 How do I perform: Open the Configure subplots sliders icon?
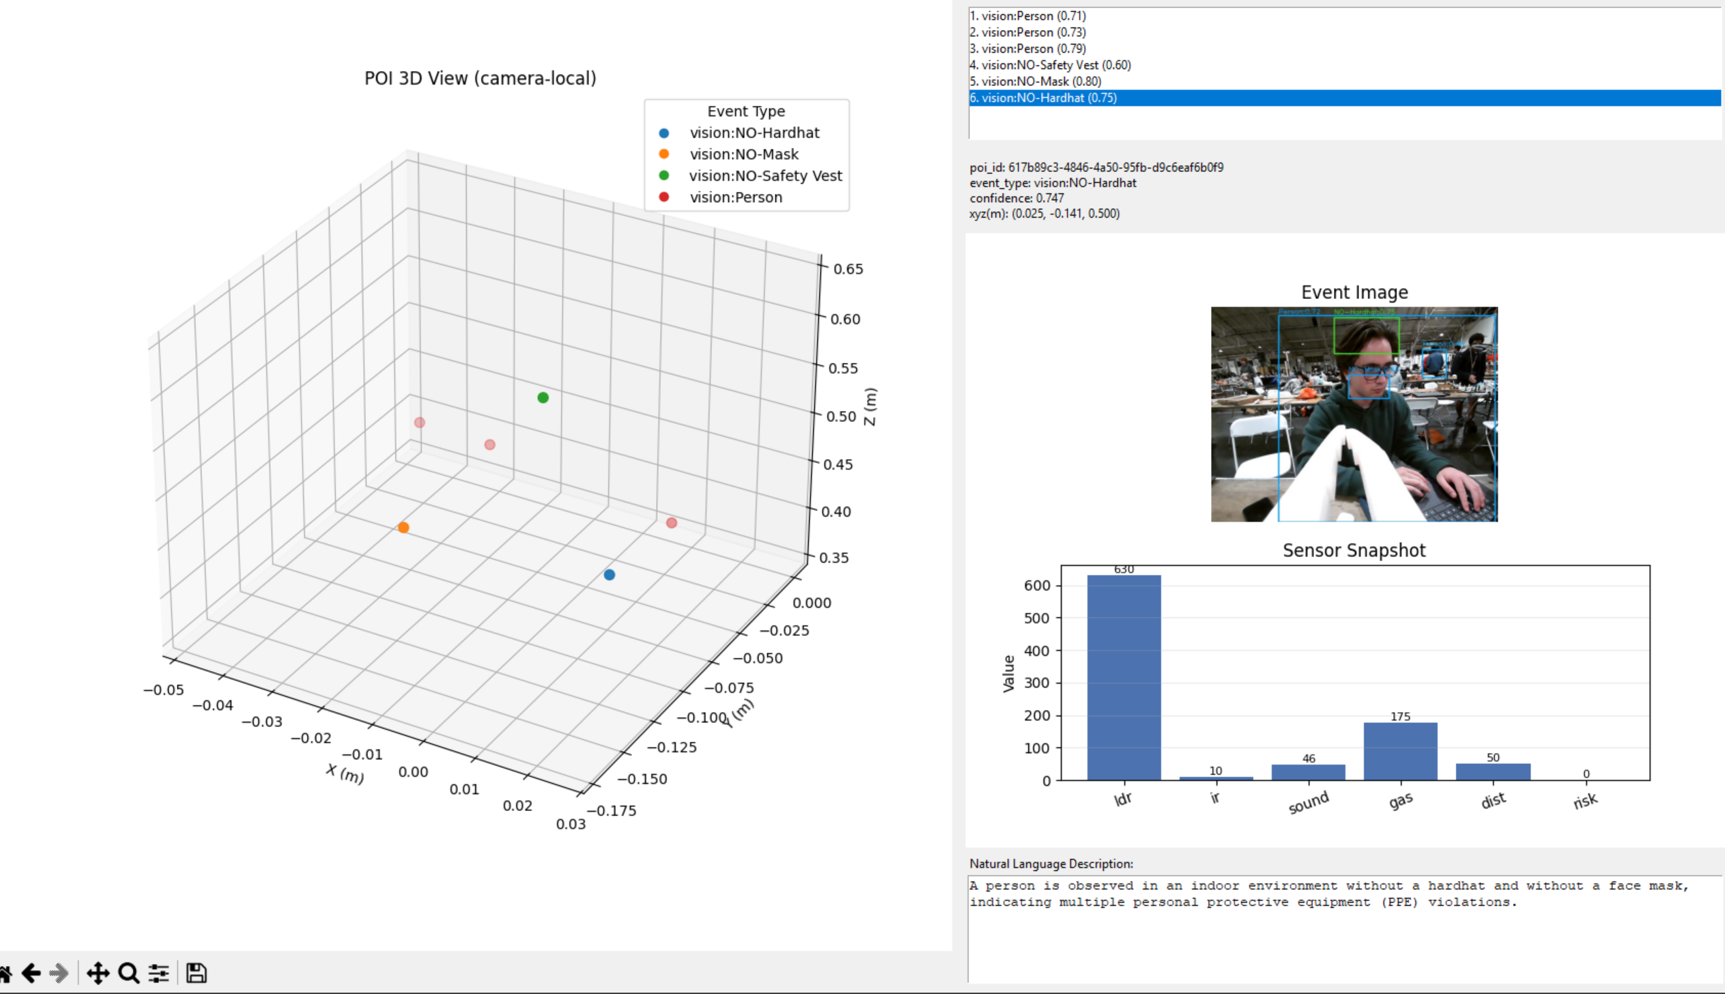tap(158, 973)
